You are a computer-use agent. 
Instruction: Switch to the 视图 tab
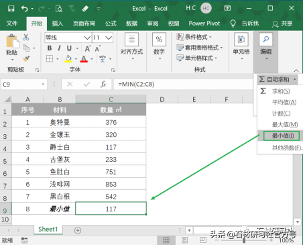click(174, 23)
